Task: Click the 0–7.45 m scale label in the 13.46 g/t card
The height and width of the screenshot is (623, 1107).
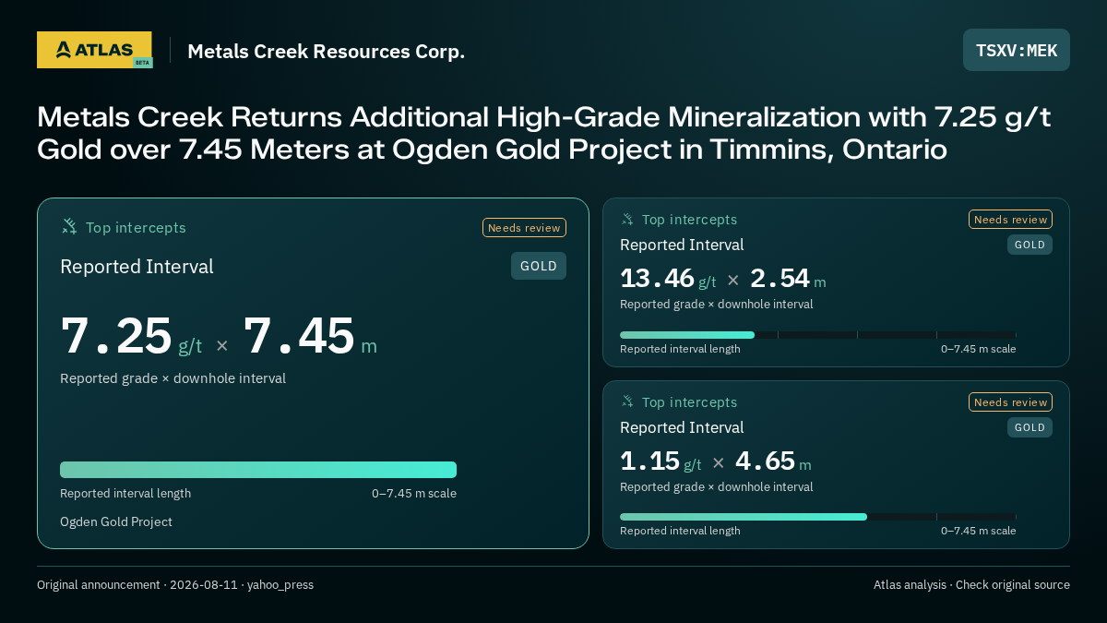Action: coord(979,349)
